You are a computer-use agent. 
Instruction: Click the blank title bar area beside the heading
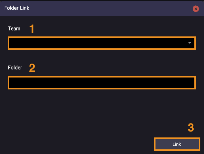(x=111, y=8)
